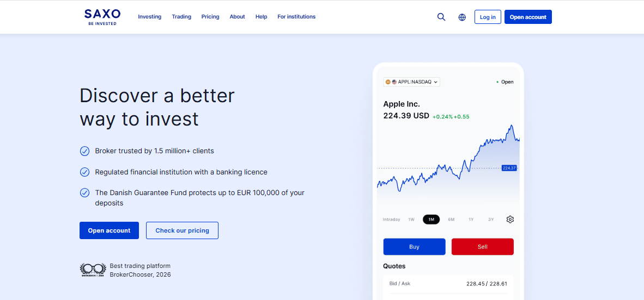Open the For institutions menu

296,17
